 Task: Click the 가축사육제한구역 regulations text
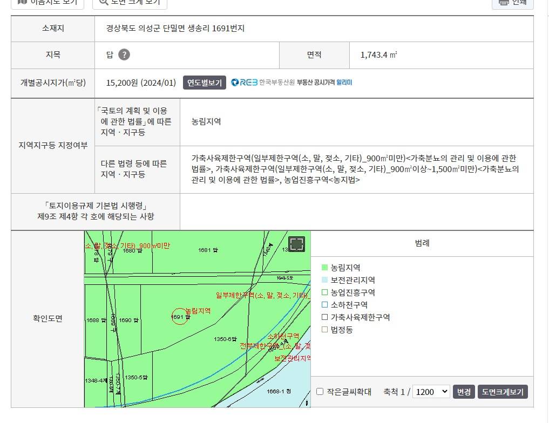coord(355,169)
